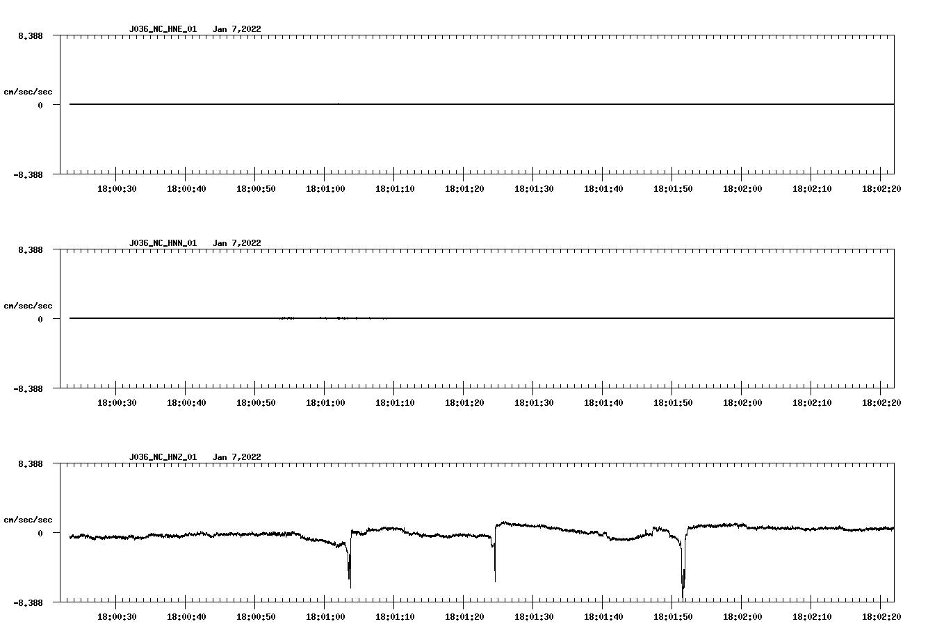
Task: Click the 18:00:30 time label under HNE plot
Action: (117, 188)
